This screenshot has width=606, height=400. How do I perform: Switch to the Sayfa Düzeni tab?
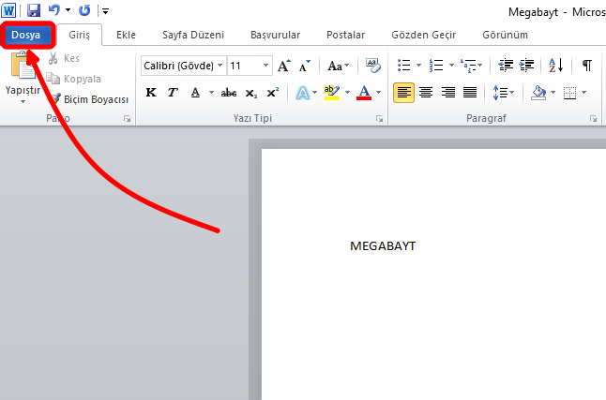(192, 35)
